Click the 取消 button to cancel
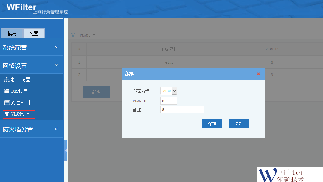 coord(238,124)
